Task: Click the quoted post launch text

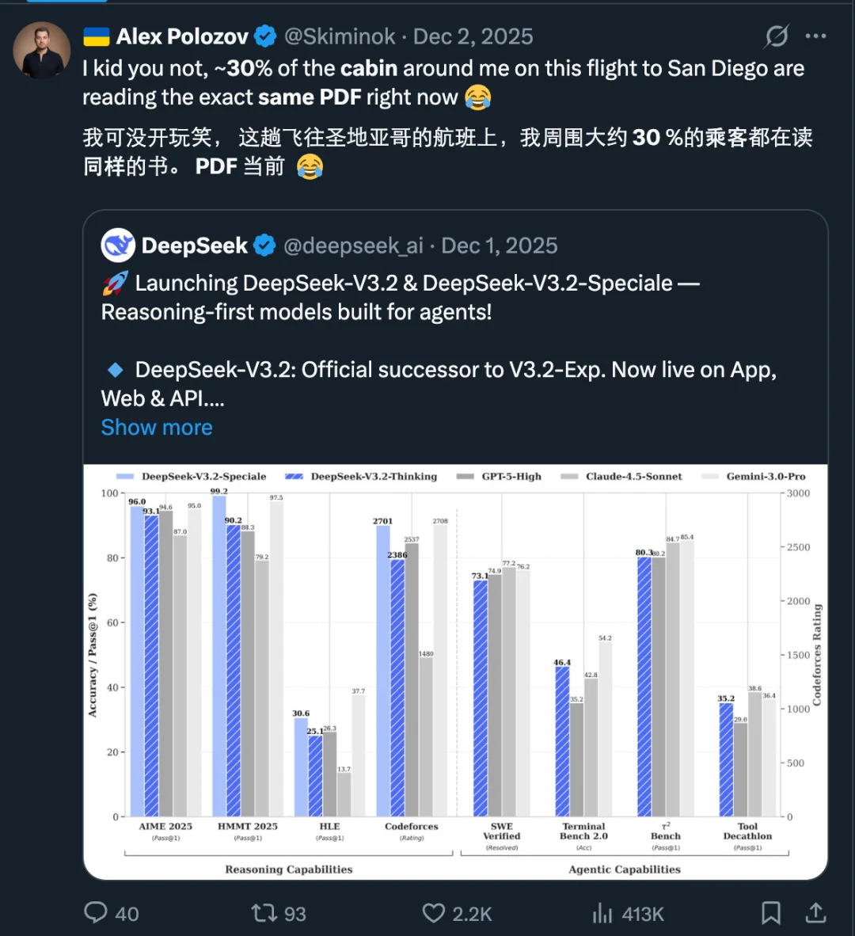Action: click(400, 298)
